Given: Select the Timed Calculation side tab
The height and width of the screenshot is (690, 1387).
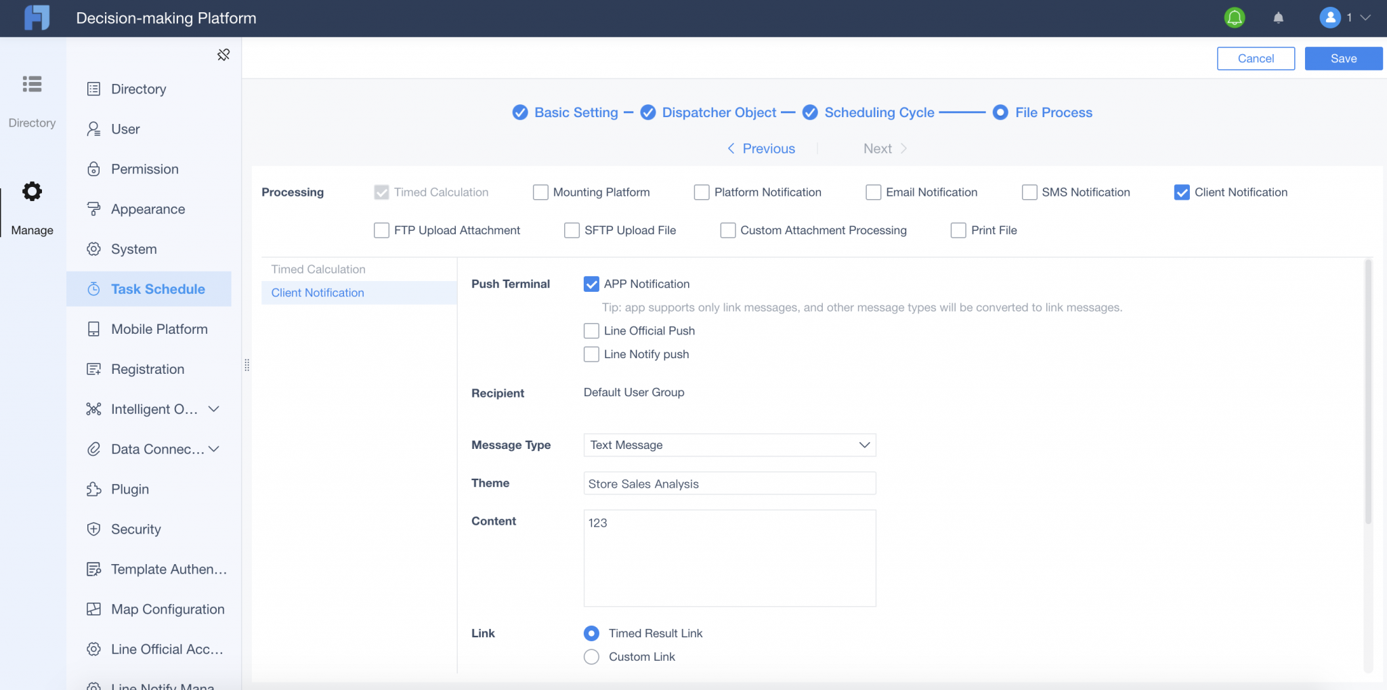Looking at the screenshot, I should [x=318, y=269].
